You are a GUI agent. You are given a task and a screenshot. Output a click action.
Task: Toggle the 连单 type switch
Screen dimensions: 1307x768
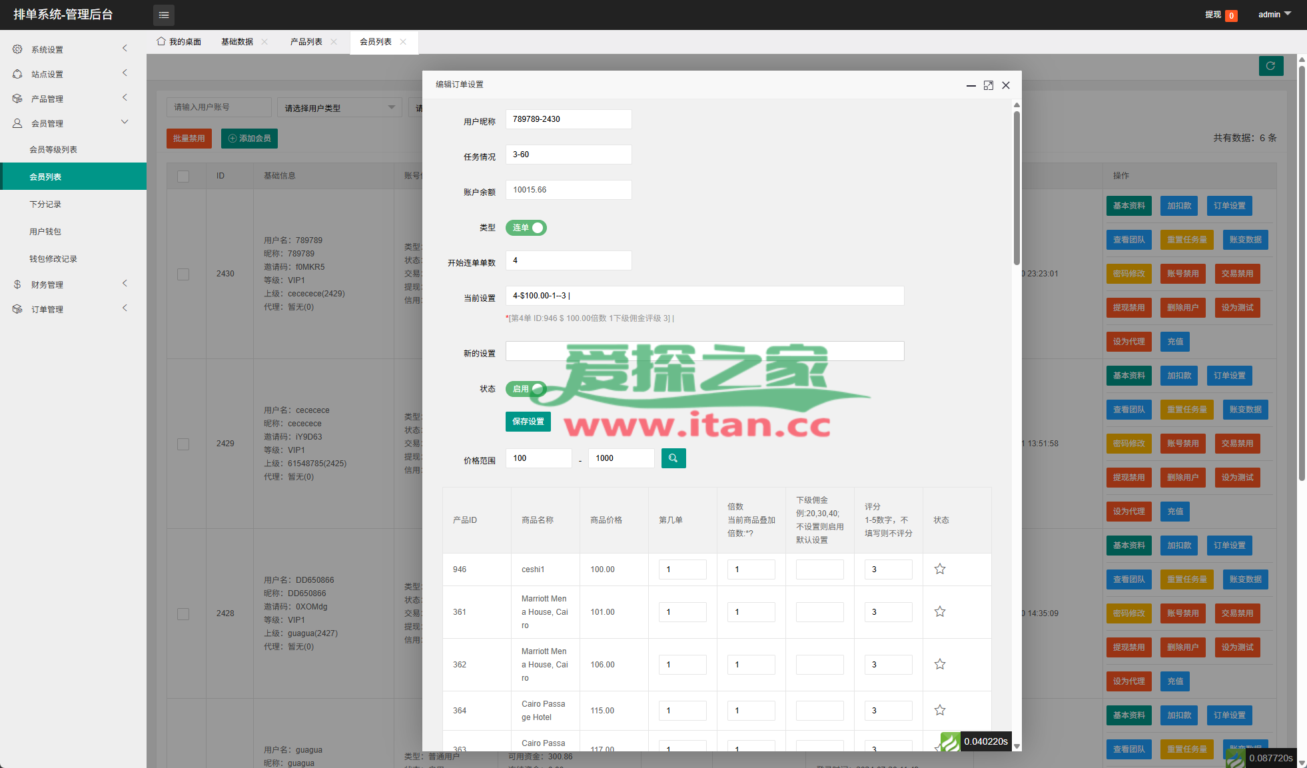526,228
